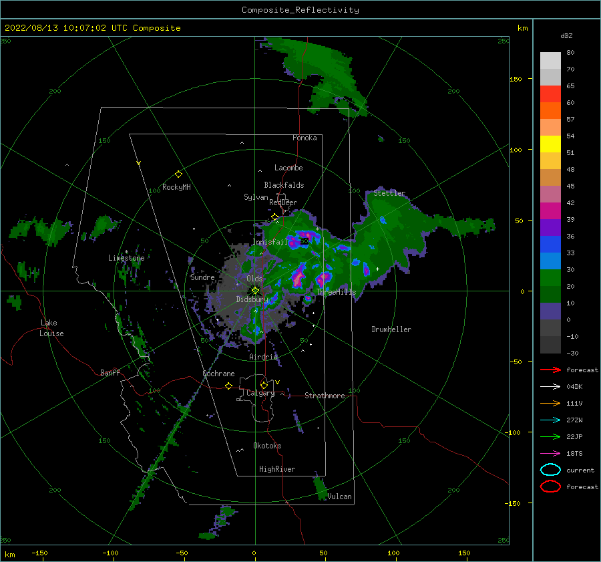Viewport: 601px width, 562px height.
Task: Click the Calgary city label
Action: pos(260,393)
